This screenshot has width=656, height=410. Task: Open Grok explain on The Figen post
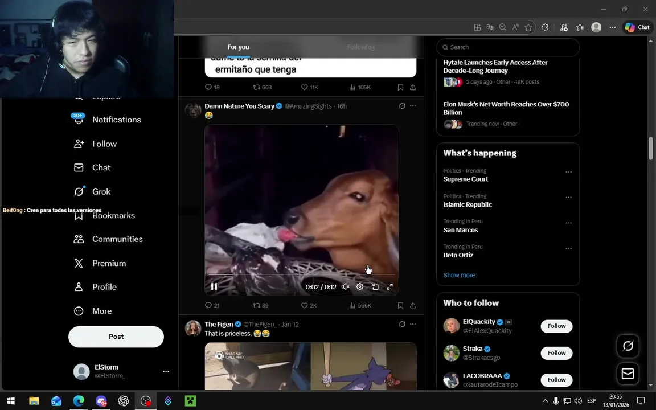point(402,324)
